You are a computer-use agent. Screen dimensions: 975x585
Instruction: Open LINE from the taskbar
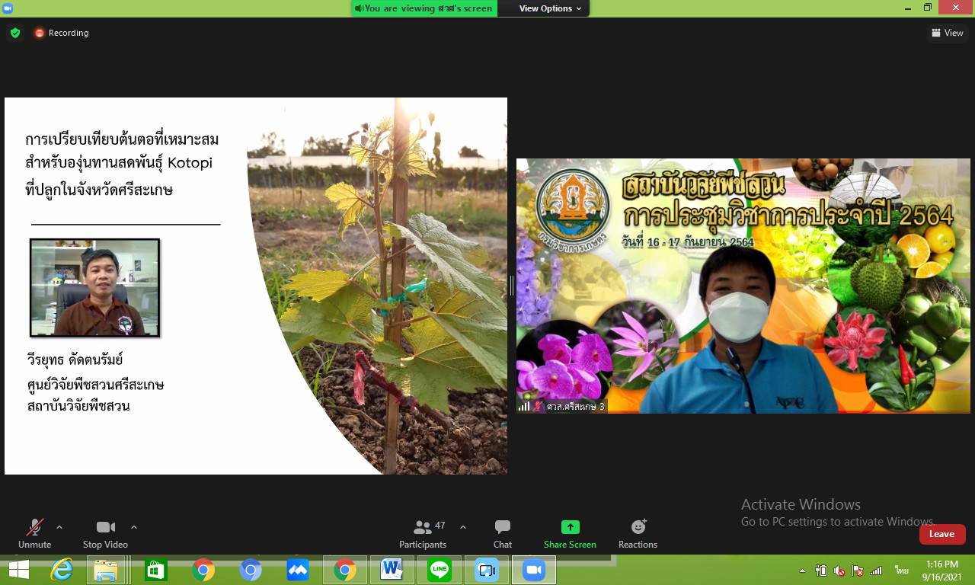click(x=440, y=570)
